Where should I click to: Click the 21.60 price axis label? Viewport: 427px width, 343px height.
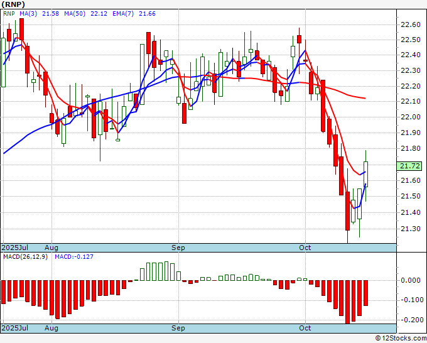(411, 180)
